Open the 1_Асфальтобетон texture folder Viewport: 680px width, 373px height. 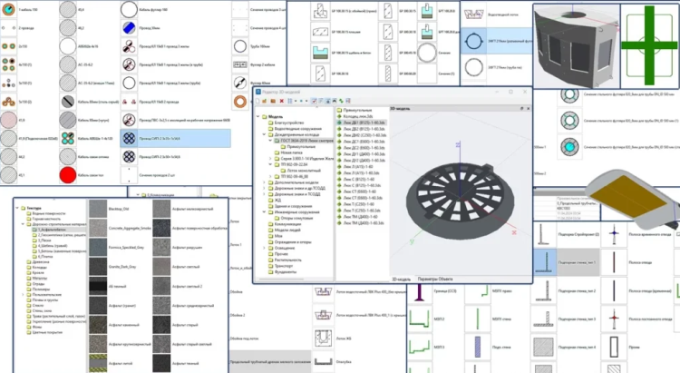[x=50, y=229]
